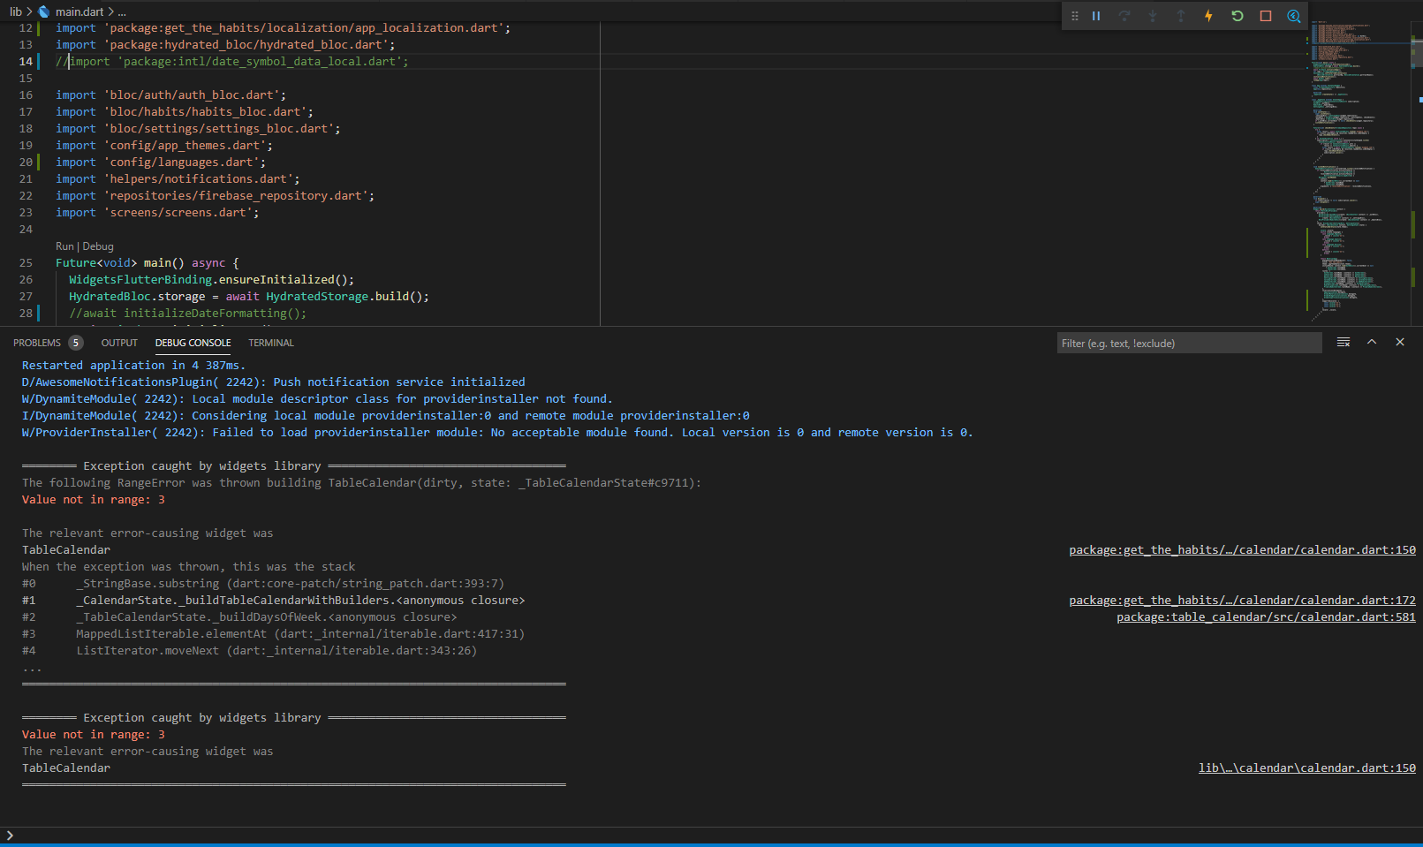Screen dimensions: 1423x847
Task: Maximize the panel with the chevron
Action: pos(1372,343)
